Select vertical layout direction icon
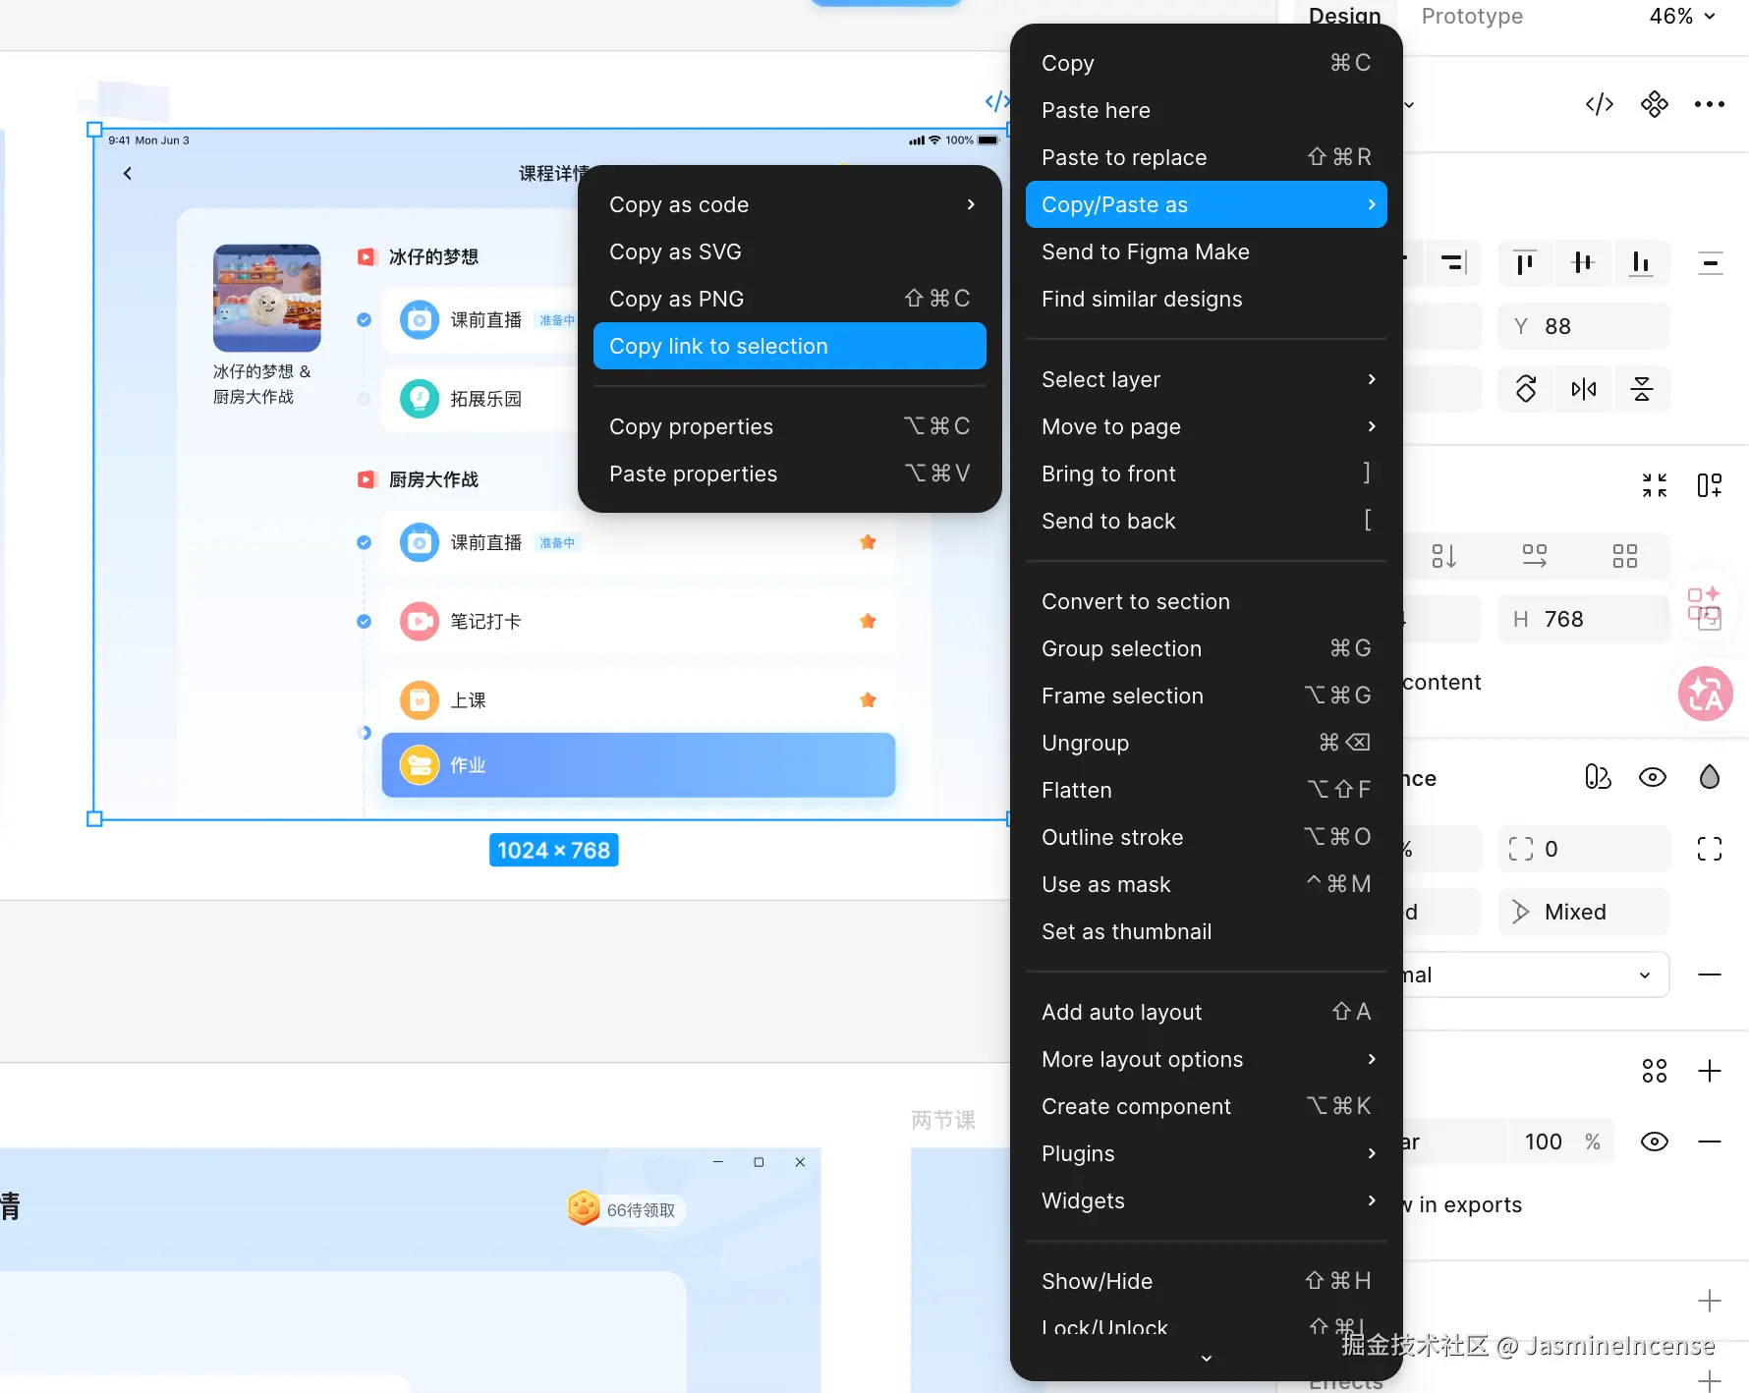 pyautogui.click(x=1444, y=556)
